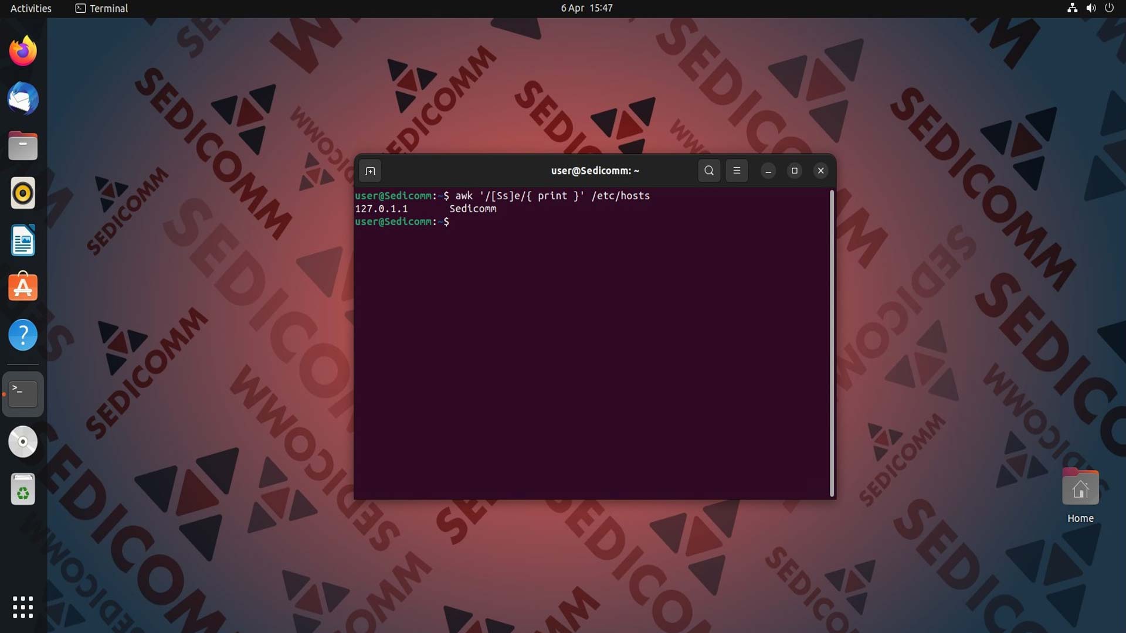Open the Terminal app menu in top bar

(x=102, y=8)
